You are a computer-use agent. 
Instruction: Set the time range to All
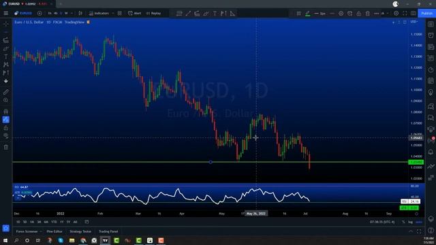click(x=75, y=222)
